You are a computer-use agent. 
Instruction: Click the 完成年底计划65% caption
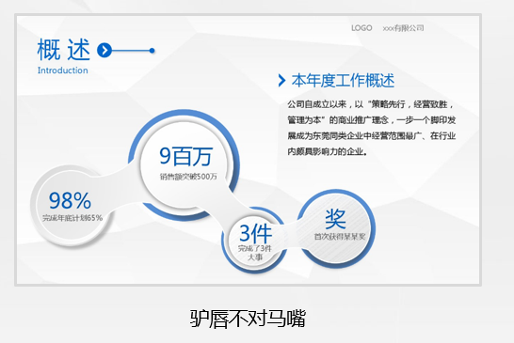(x=72, y=218)
